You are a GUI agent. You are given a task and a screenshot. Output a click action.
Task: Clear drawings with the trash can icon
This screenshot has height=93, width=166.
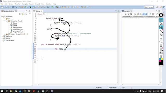[161, 45]
